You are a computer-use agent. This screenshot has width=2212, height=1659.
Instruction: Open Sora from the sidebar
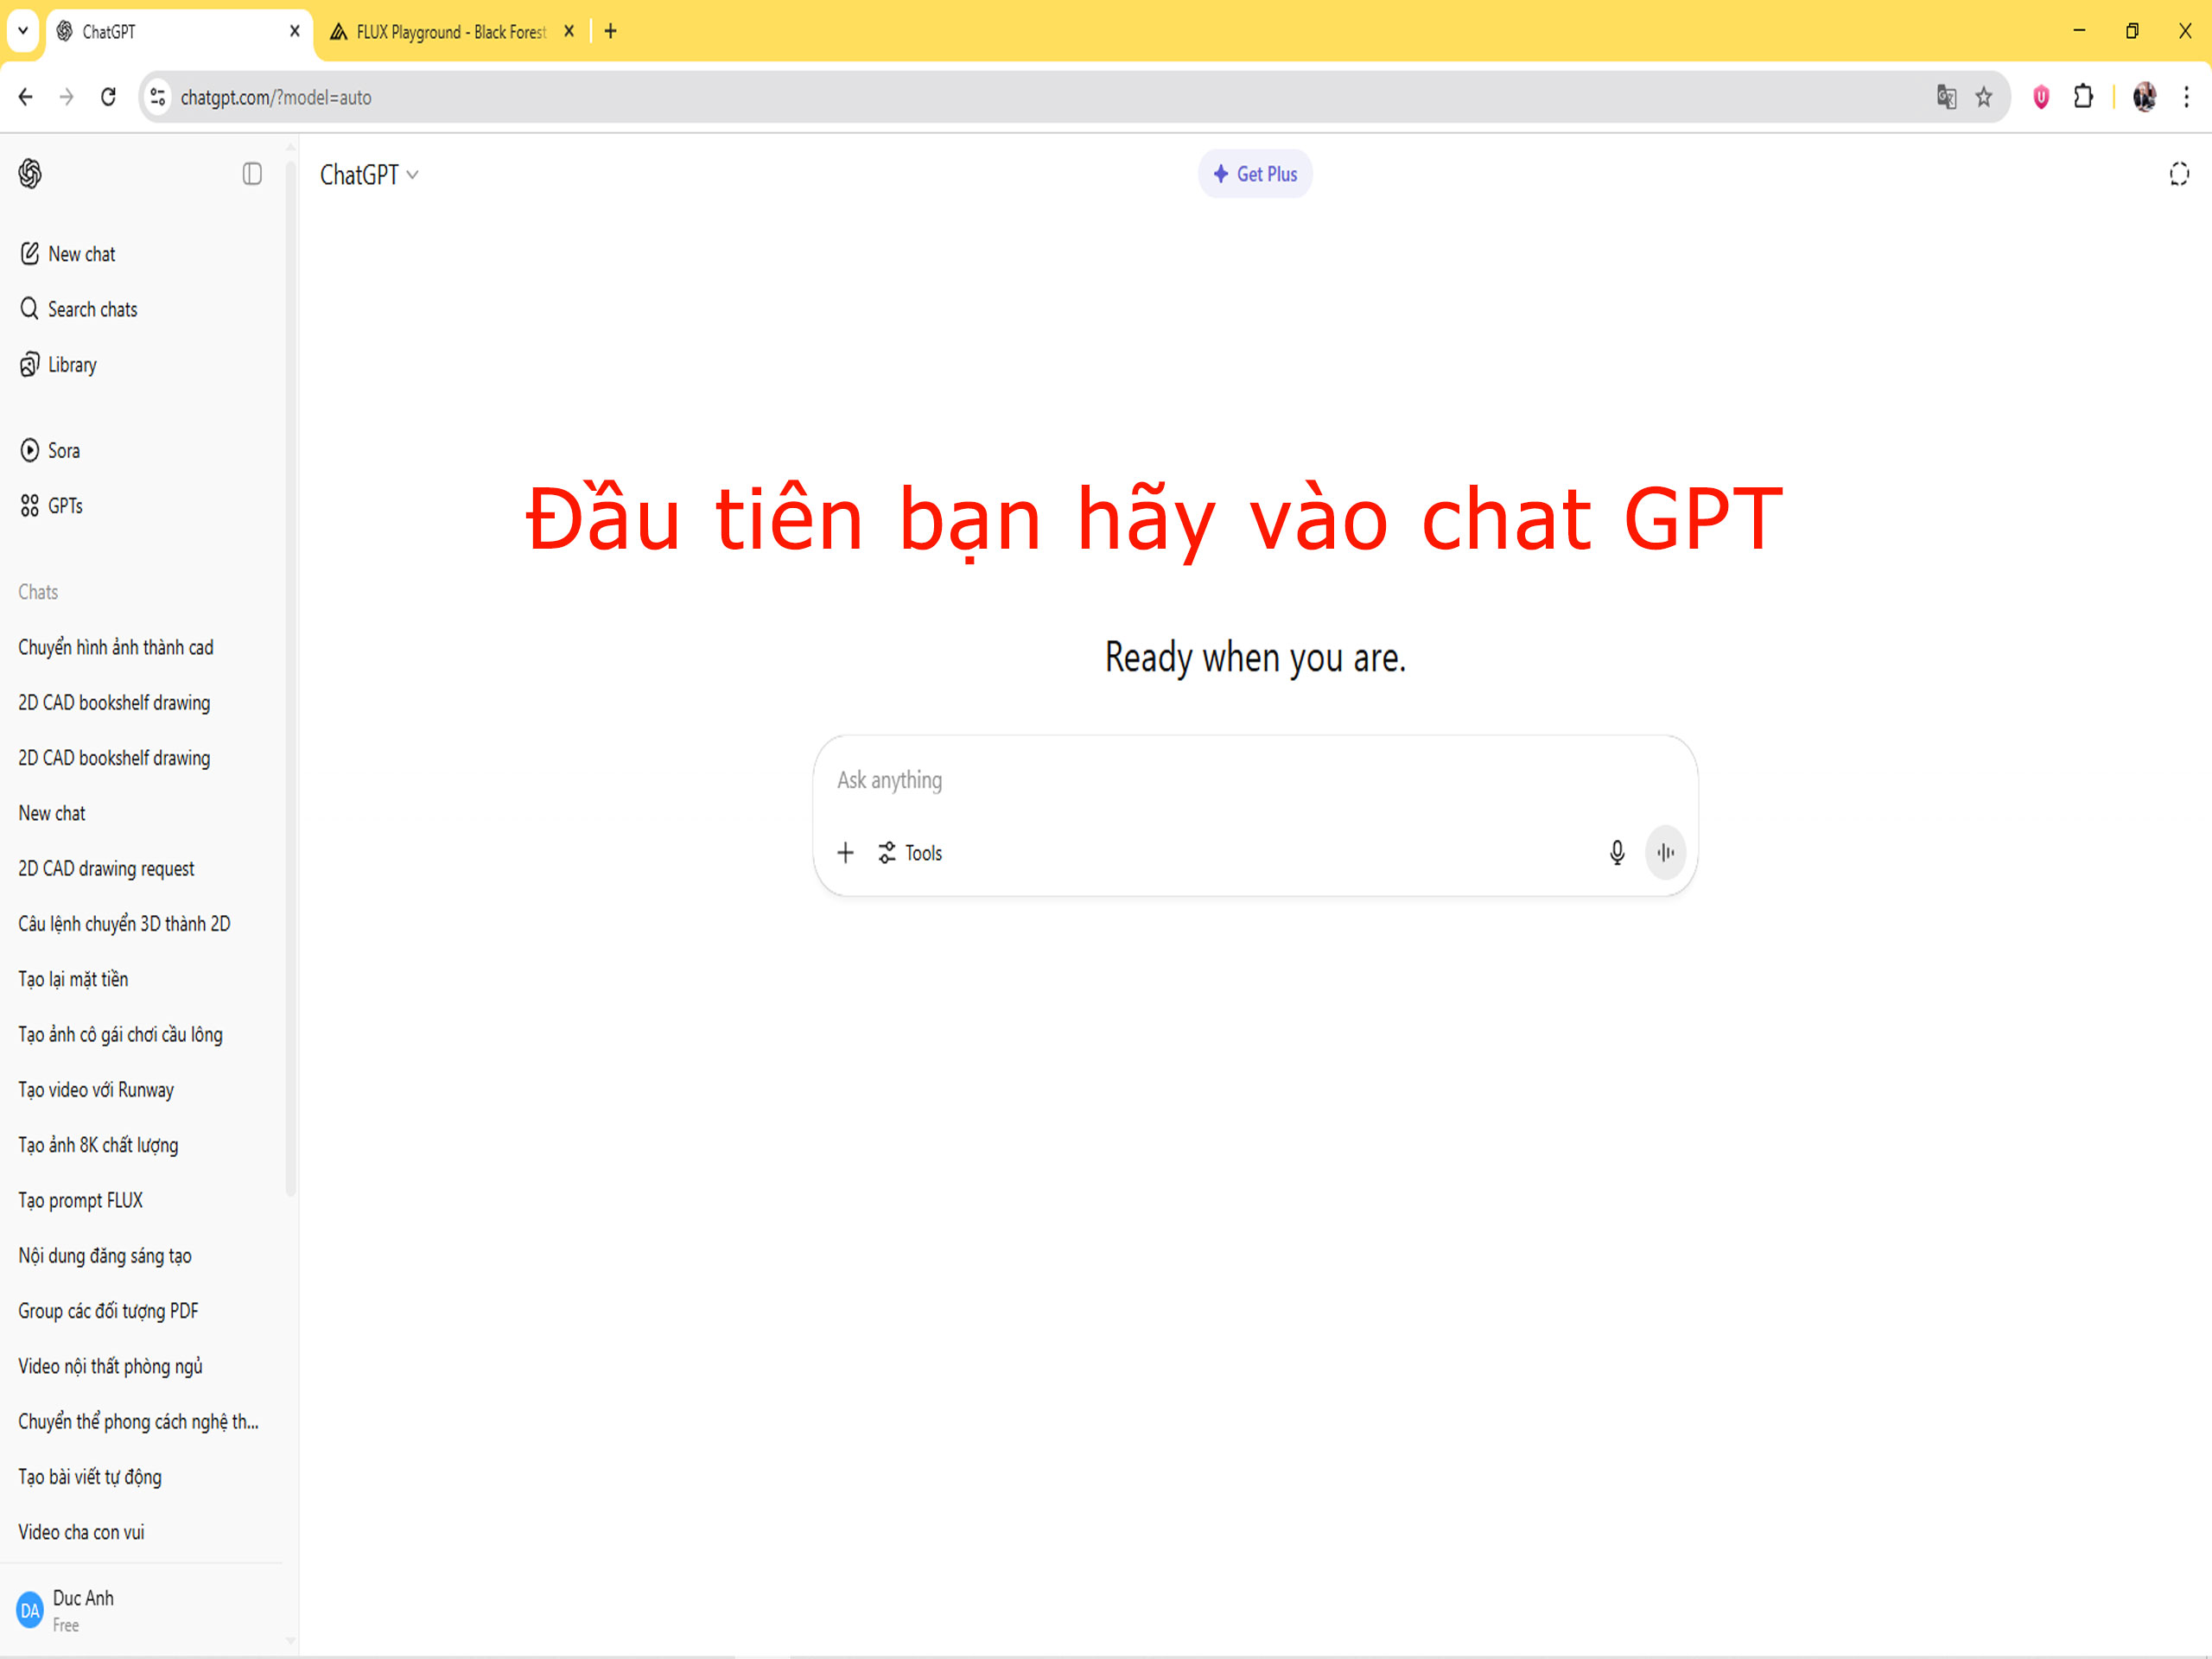point(63,450)
